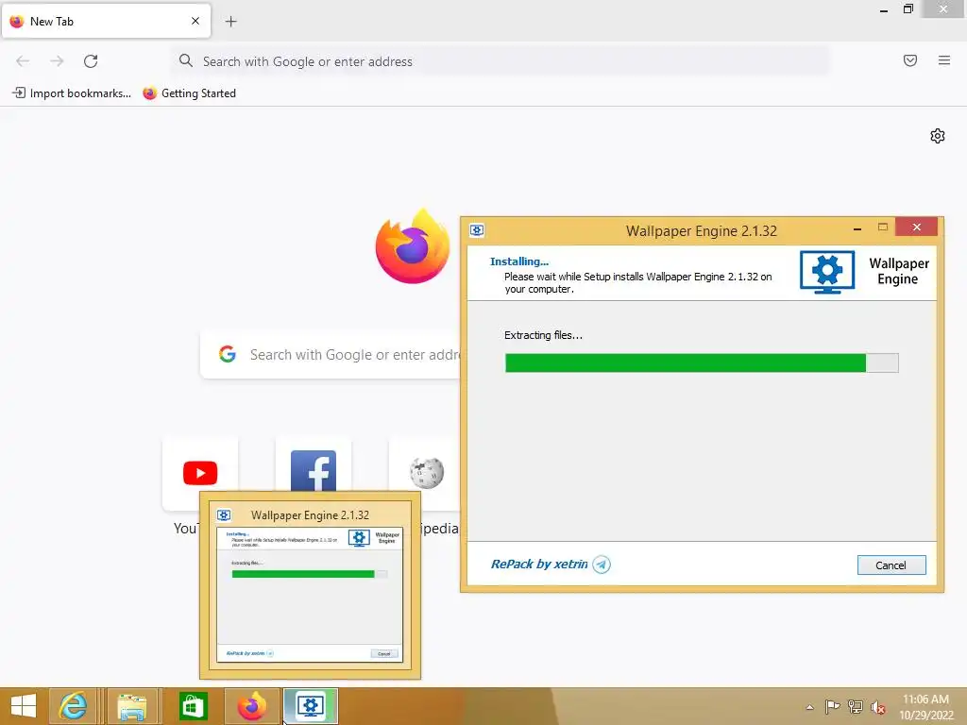The width and height of the screenshot is (967, 725).
Task: Open the Save to Pocket icon
Action: coord(910,60)
